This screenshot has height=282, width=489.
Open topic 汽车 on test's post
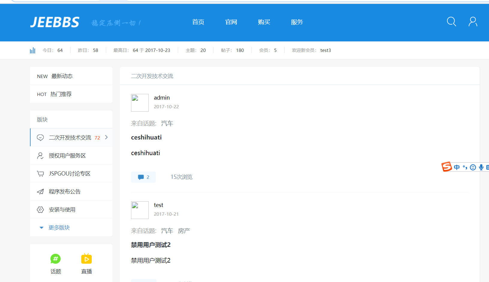167,231
